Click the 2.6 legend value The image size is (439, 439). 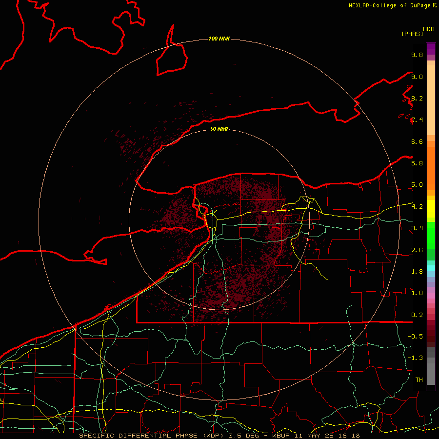[x=417, y=250]
